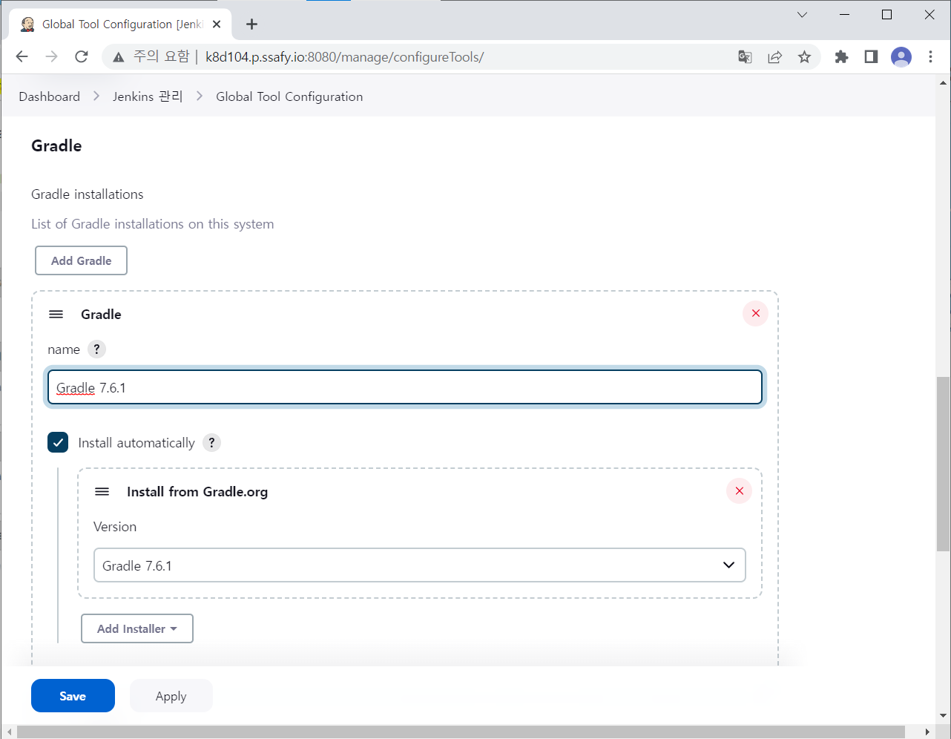Open browser extensions puzzle icon
The height and width of the screenshot is (739, 951).
841,57
